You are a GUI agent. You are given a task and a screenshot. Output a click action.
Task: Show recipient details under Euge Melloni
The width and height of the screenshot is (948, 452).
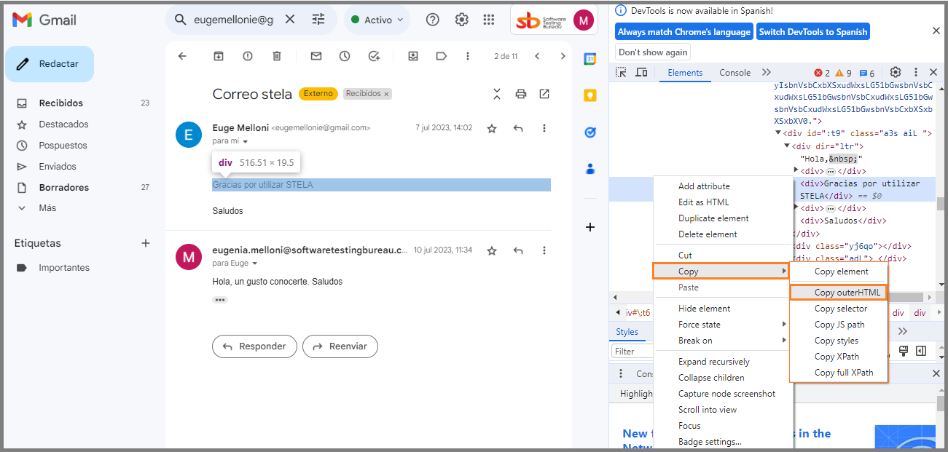pos(245,141)
